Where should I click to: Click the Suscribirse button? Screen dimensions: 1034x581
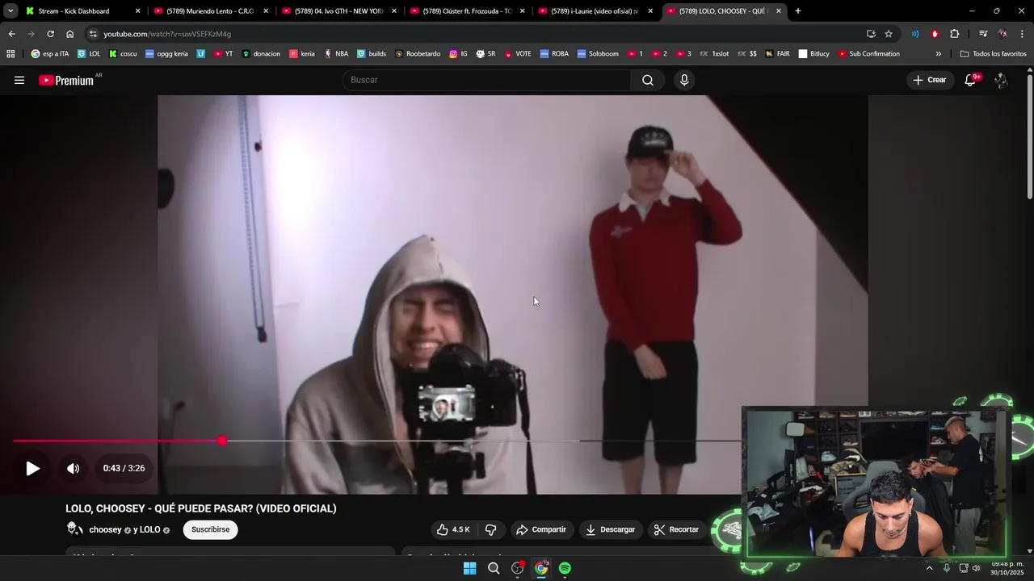click(x=210, y=529)
